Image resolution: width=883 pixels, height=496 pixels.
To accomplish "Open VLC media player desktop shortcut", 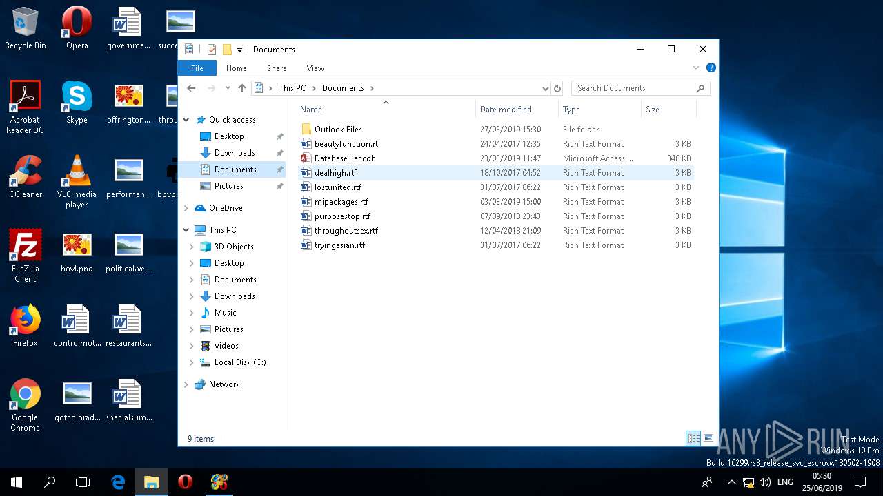I will click(x=77, y=182).
